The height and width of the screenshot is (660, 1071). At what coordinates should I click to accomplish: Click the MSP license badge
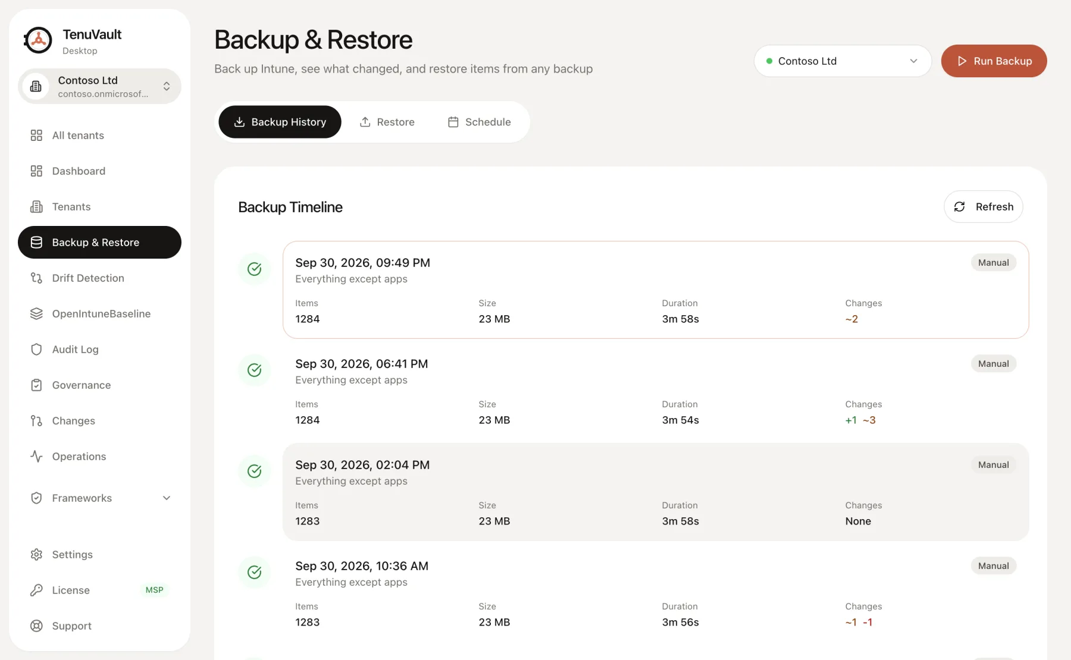click(x=154, y=590)
